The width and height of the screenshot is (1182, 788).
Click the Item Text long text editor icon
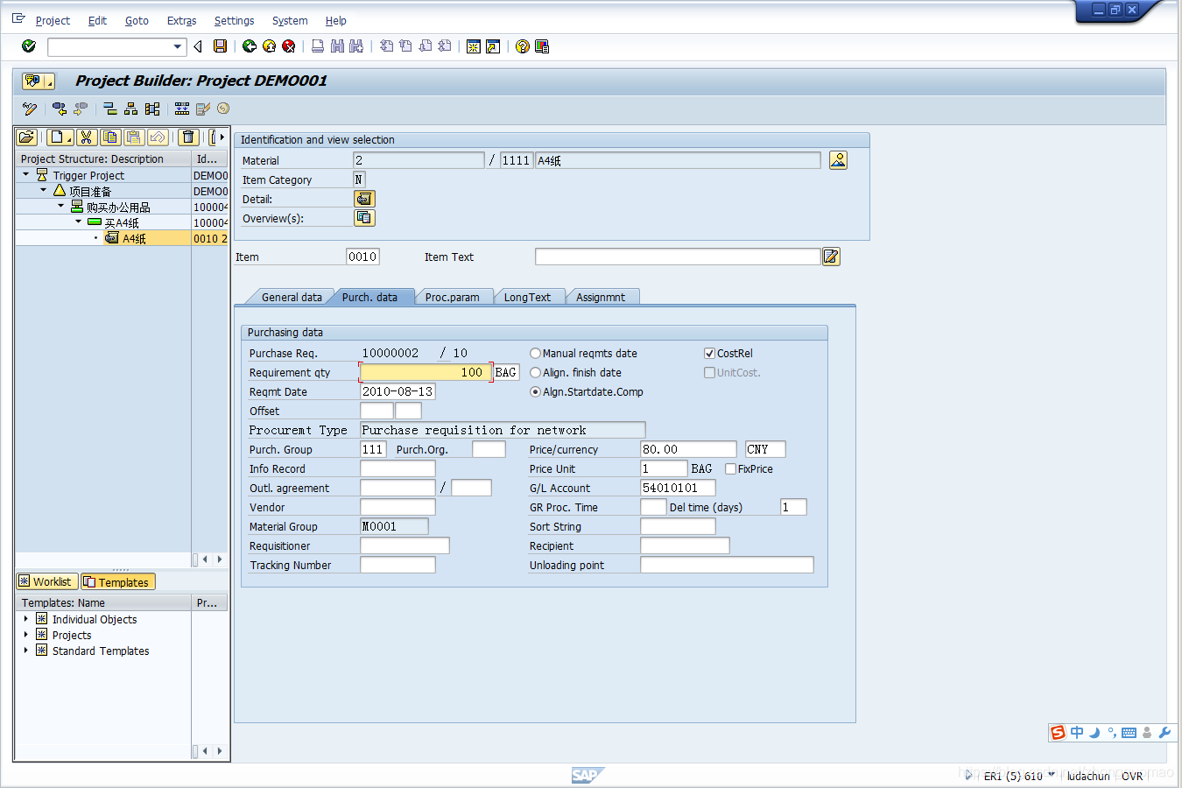[x=831, y=257]
